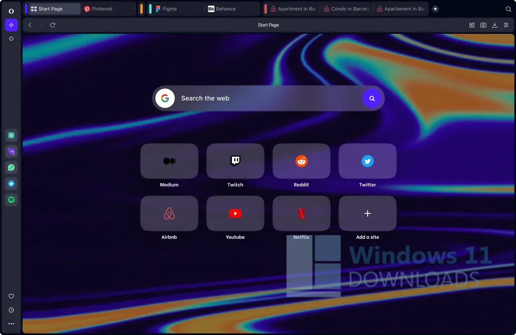The height and width of the screenshot is (335, 516).
Task: Click the search tabs magnifier icon
Action: (508, 9)
